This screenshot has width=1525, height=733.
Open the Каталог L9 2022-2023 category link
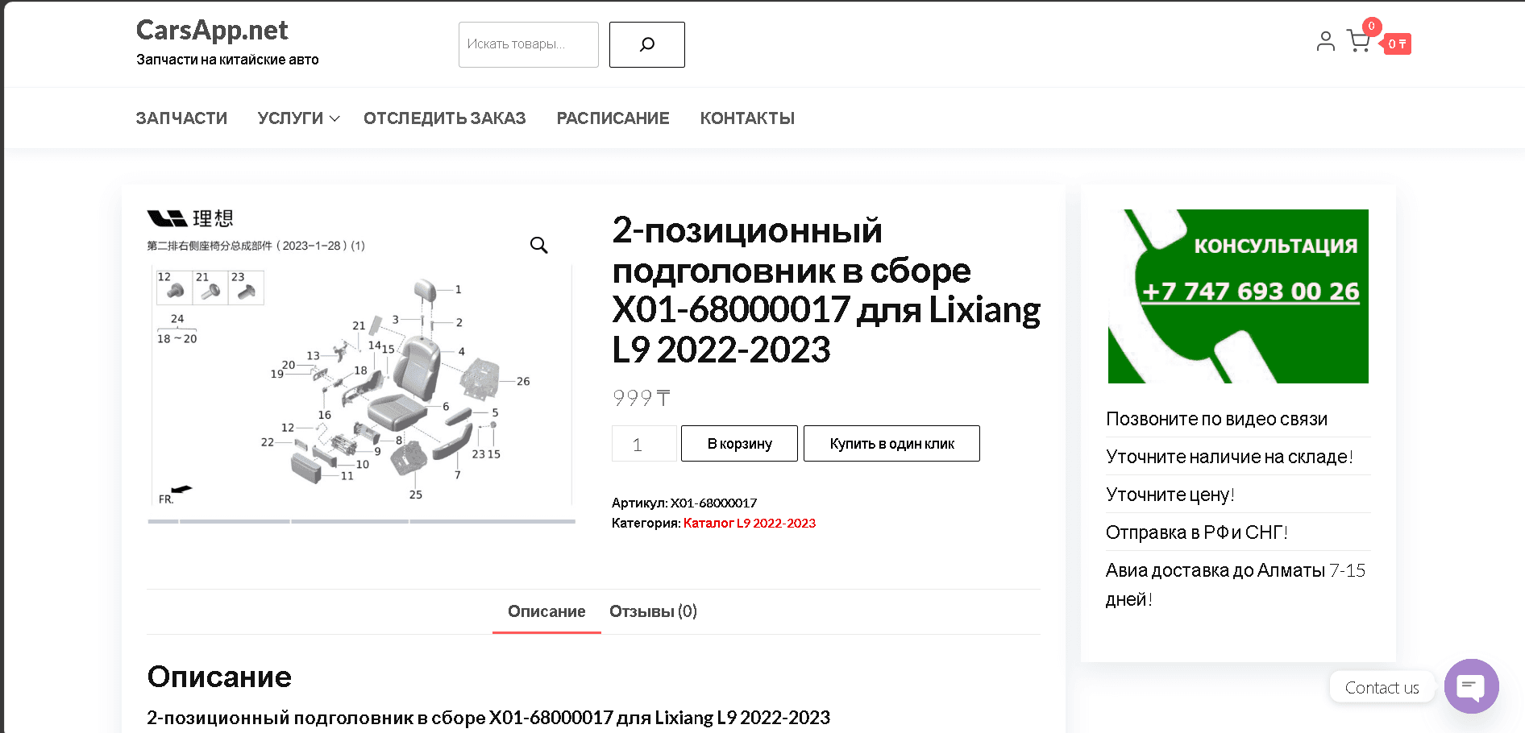(x=748, y=522)
